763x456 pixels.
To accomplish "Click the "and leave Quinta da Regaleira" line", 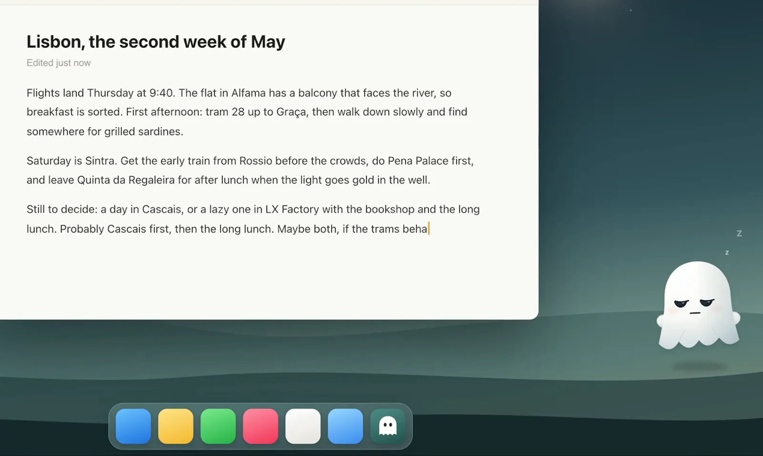I will coord(228,180).
